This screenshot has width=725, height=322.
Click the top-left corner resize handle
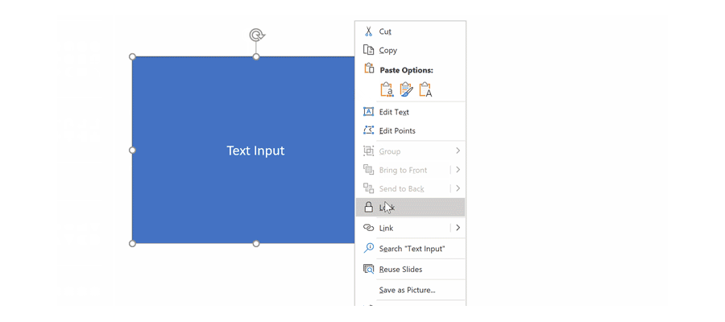tap(133, 57)
